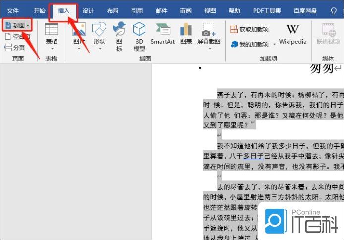Expand the 表格 table dropdown arrow

coord(52,49)
